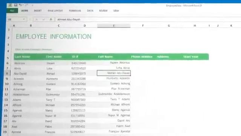Undo the last action
Image resolution: width=241 pixels, height=136 pixels.
20,5
